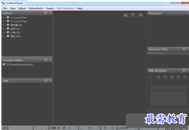
Task: Increase exposure with plus button
Action: coord(98,128)
